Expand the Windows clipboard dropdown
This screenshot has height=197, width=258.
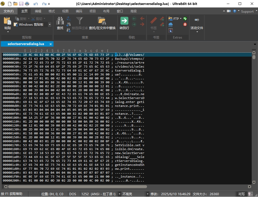click(50, 24)
